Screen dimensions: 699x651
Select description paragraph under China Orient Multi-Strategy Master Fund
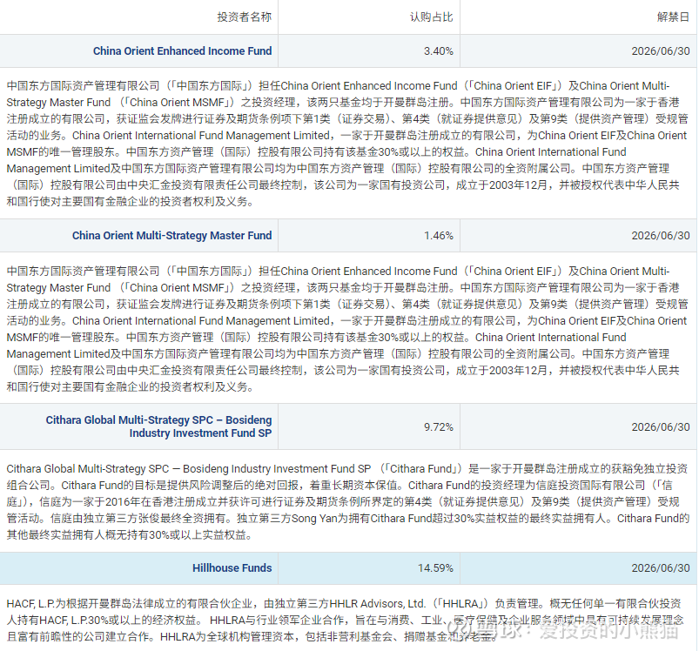(x=347, y=329)
